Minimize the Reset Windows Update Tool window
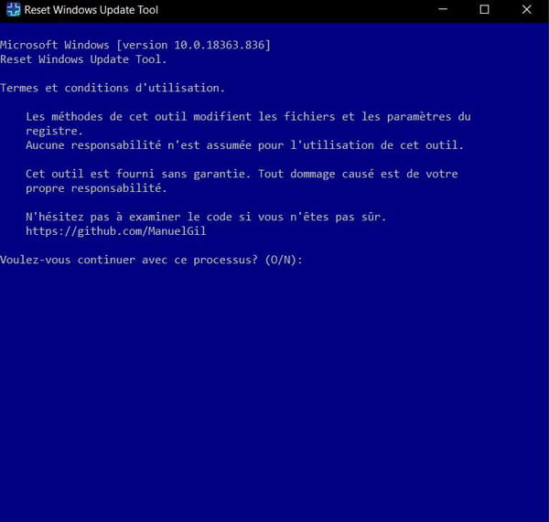 click(443, 9)
